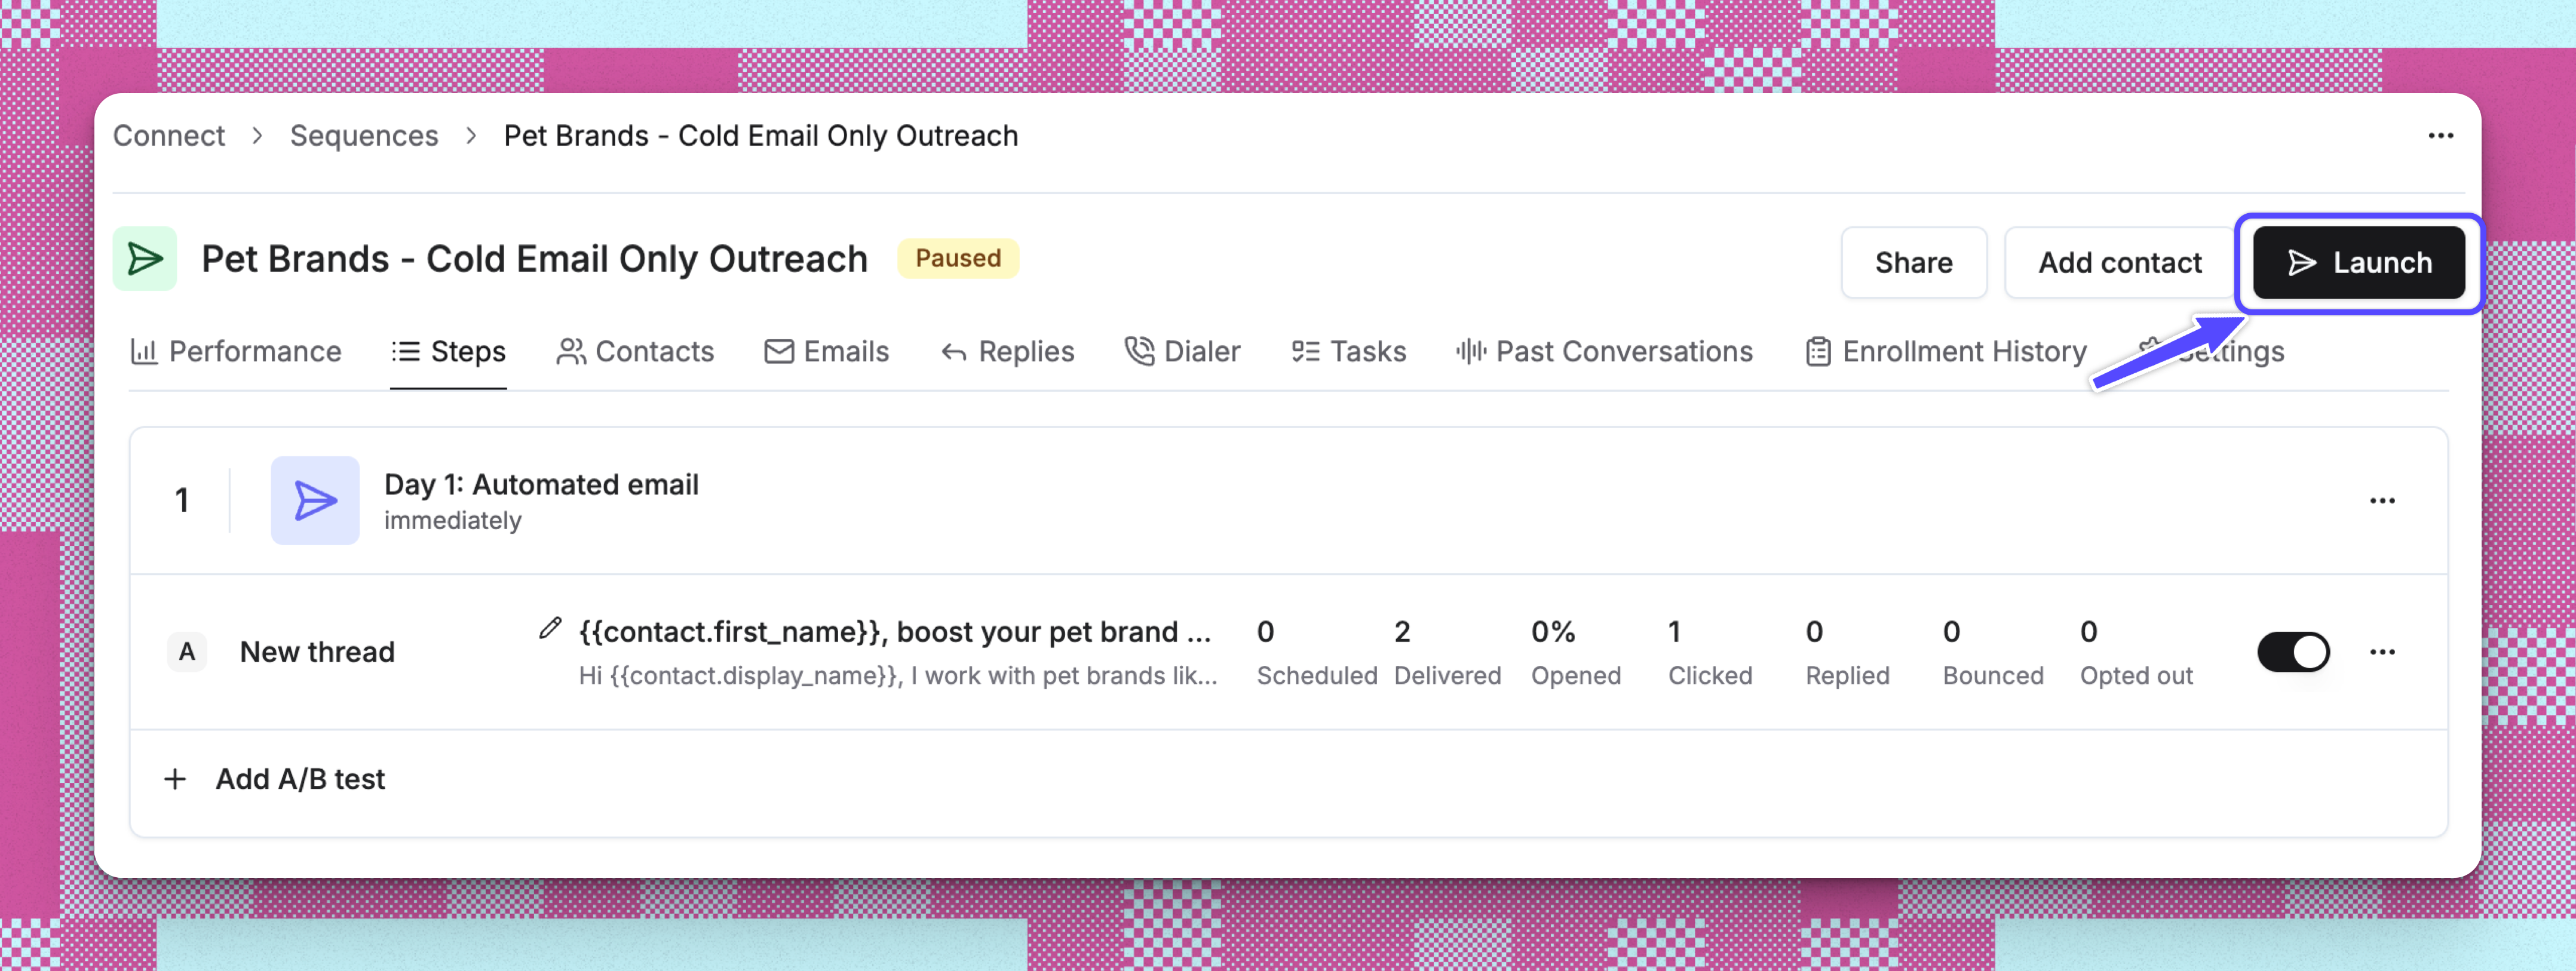Switch to the Contacts tab
Viewport: 2576px width, 971px height.
pyautogui.click(x=635, y=352)
